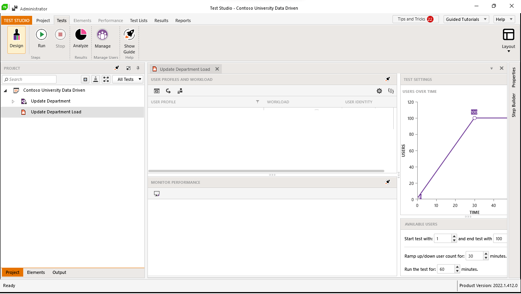Click the braces list icon in User Profiles
This screenshot has height=294, width=521.
(391, 91)
